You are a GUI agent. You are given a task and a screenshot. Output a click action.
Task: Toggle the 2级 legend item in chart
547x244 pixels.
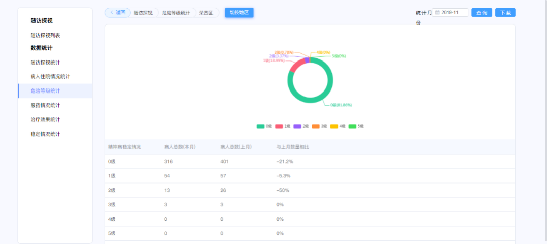point(301,126)
